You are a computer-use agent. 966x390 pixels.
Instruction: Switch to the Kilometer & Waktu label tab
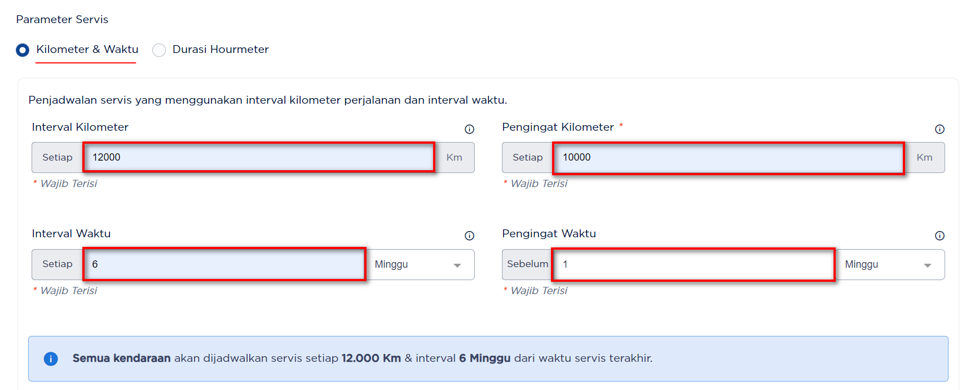pos(87,49)
